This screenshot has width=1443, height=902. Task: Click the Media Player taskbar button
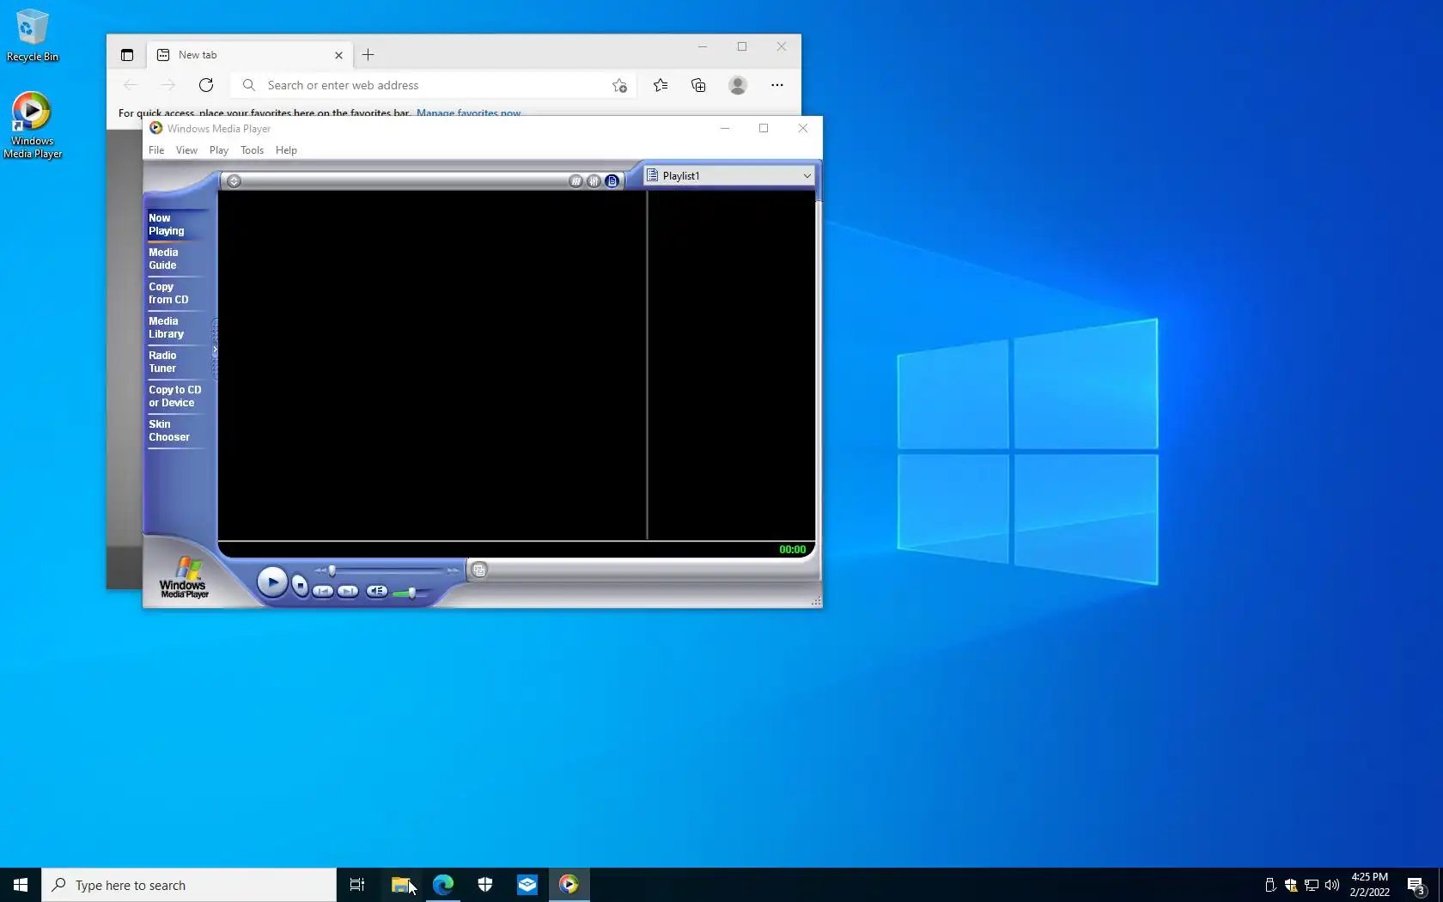pyautogui.click(x=569, y=885)
